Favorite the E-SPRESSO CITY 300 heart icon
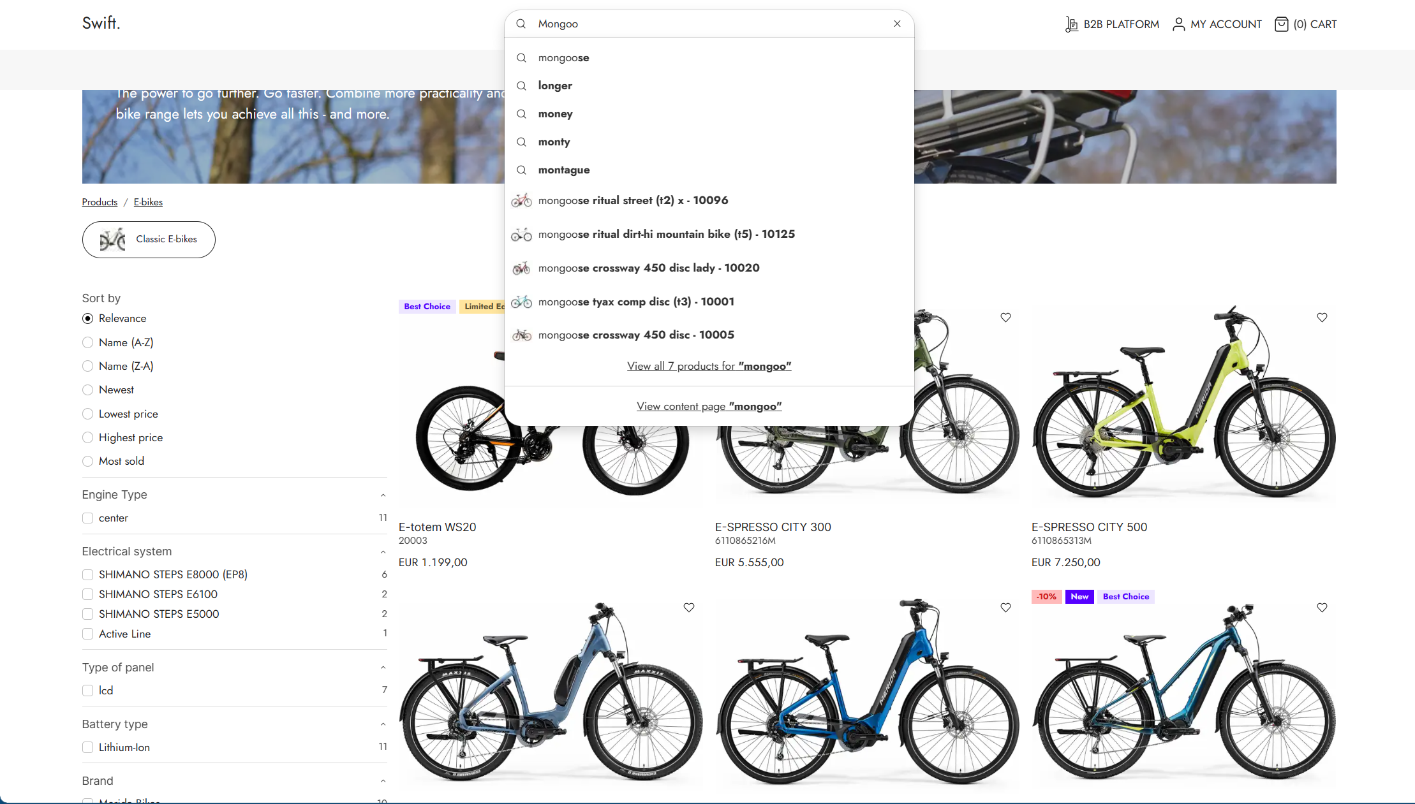Viewport: 1415px width, 804px height. 1005,318
